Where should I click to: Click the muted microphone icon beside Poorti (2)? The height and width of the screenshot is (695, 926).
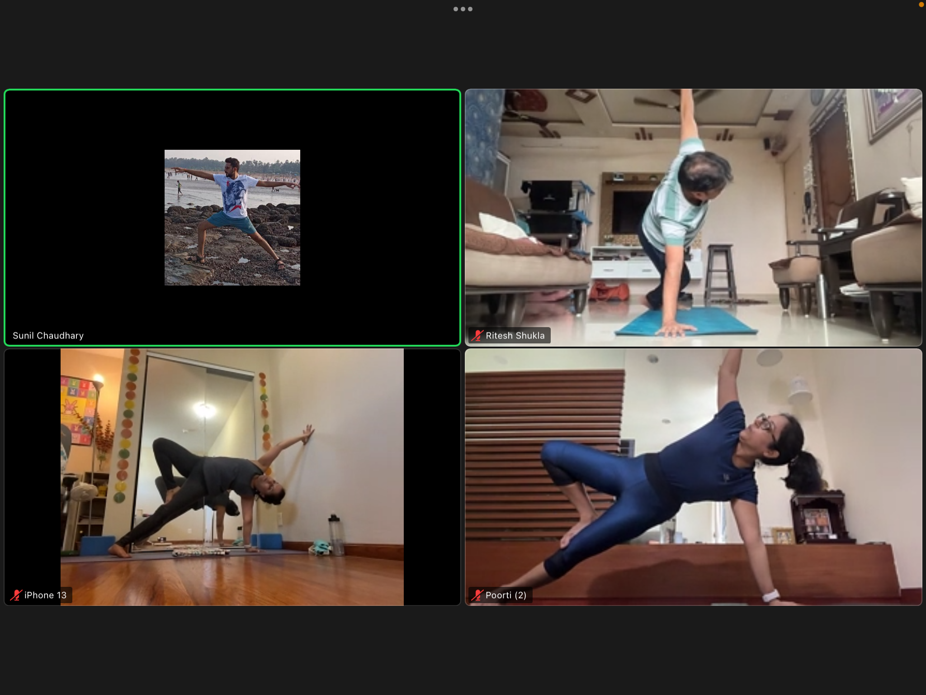pyautogui.click(x=477, y=595)
